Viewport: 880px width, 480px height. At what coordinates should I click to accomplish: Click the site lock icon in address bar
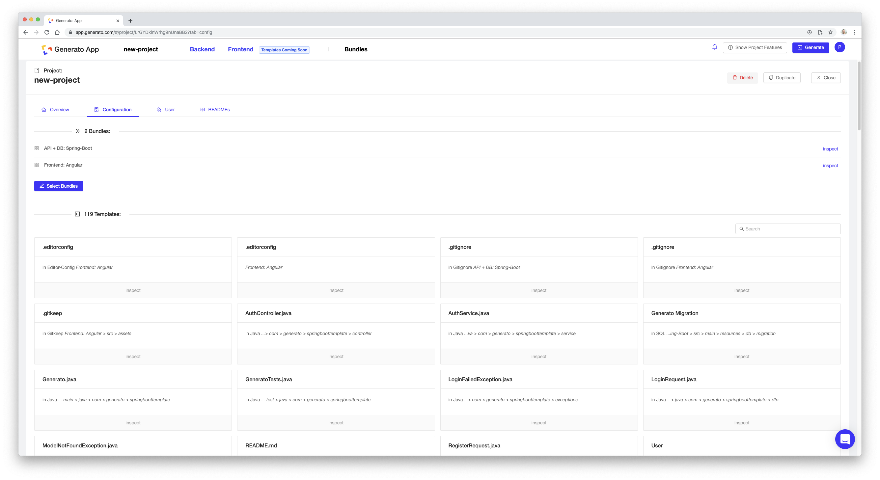pos(70,32)
